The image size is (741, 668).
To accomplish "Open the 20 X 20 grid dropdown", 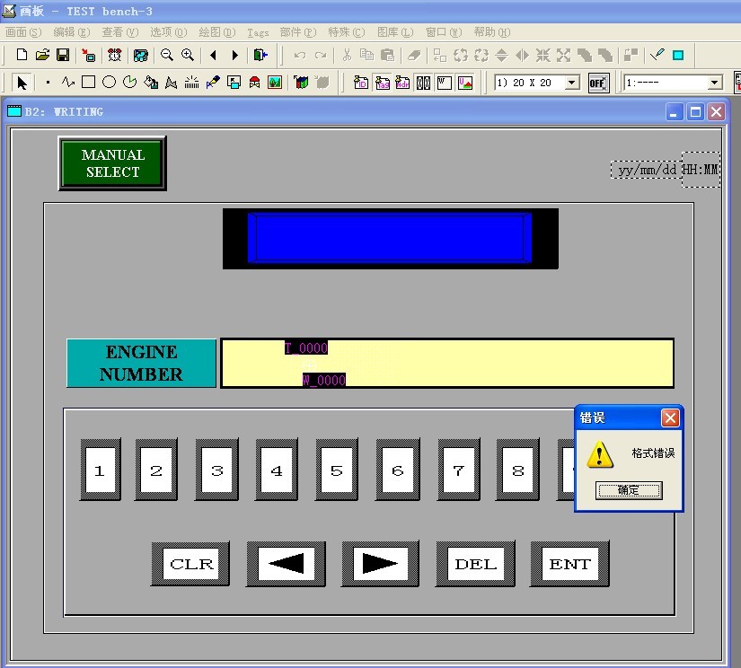I will (571, 83).
